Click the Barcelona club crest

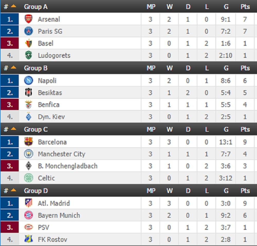29,142
